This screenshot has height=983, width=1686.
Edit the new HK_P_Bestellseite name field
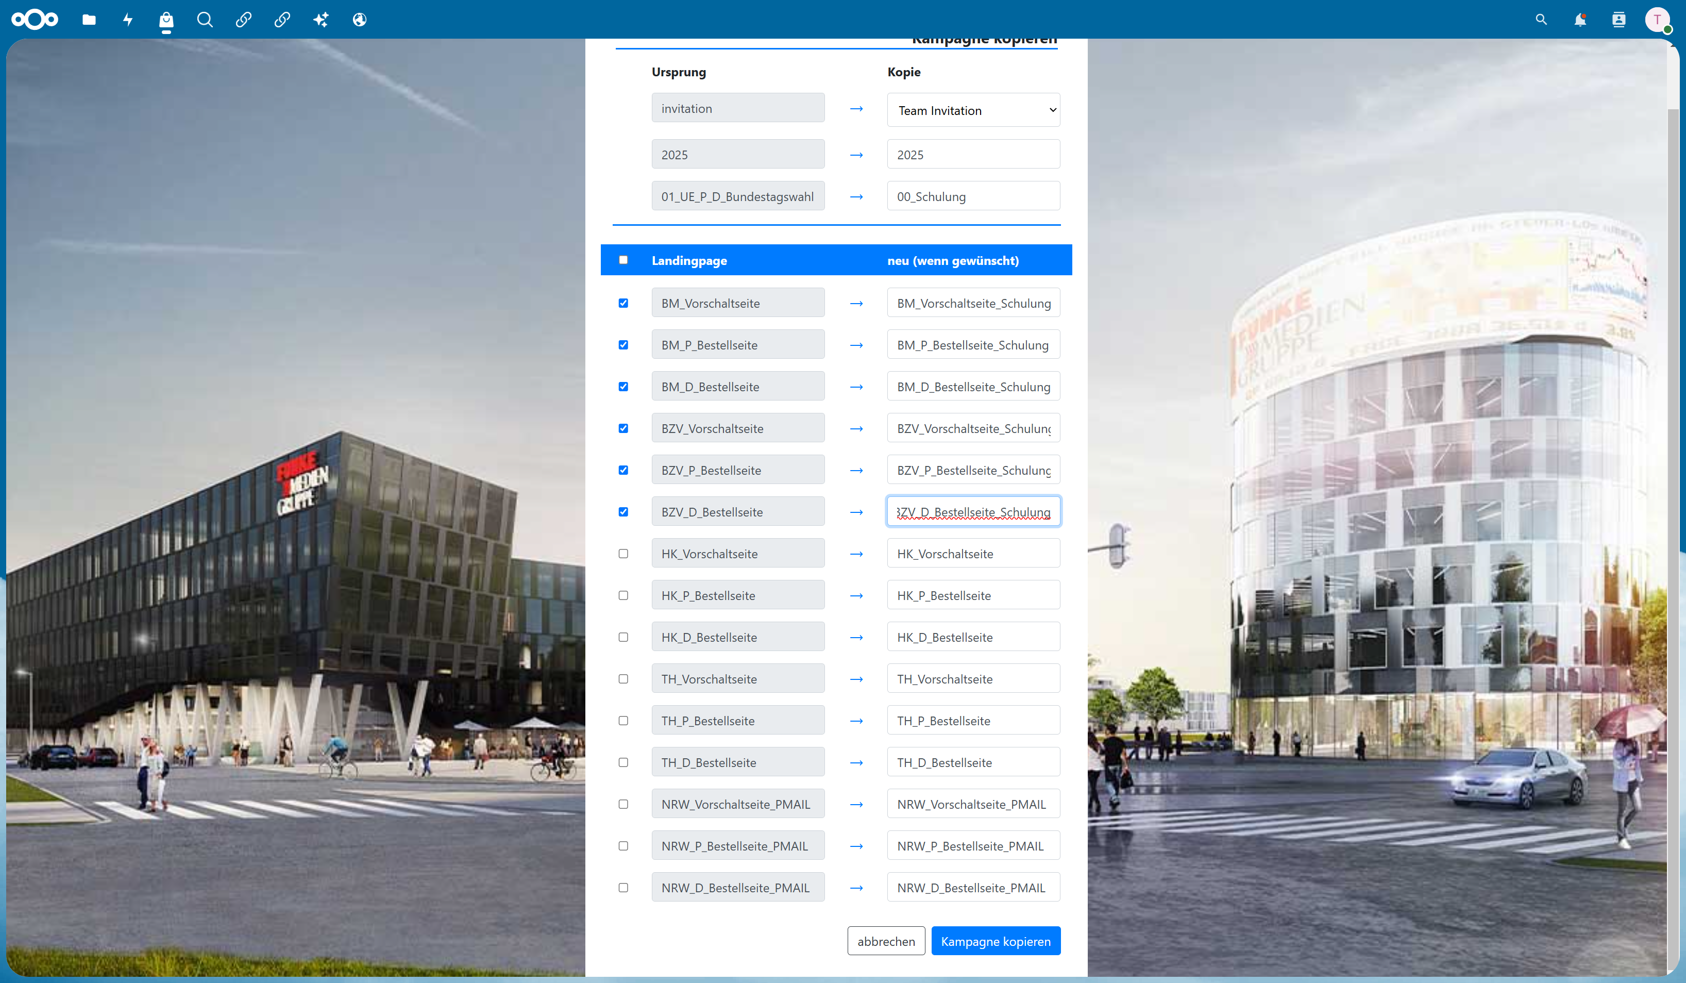[x=973, y=595]
